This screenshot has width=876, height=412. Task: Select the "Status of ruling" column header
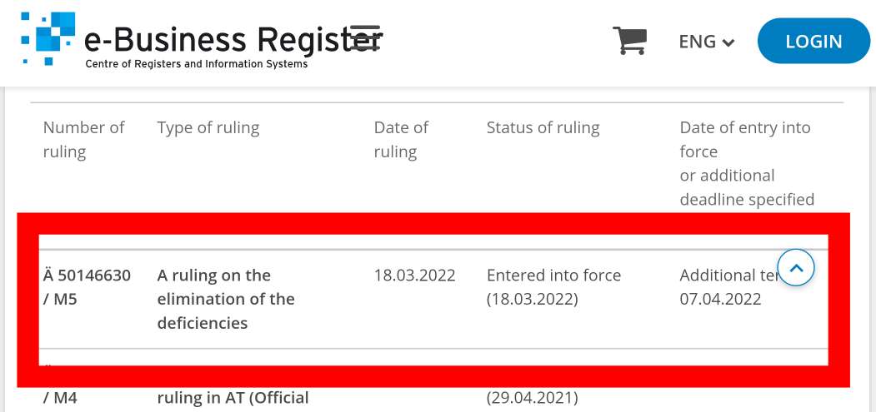coord(543,128)
